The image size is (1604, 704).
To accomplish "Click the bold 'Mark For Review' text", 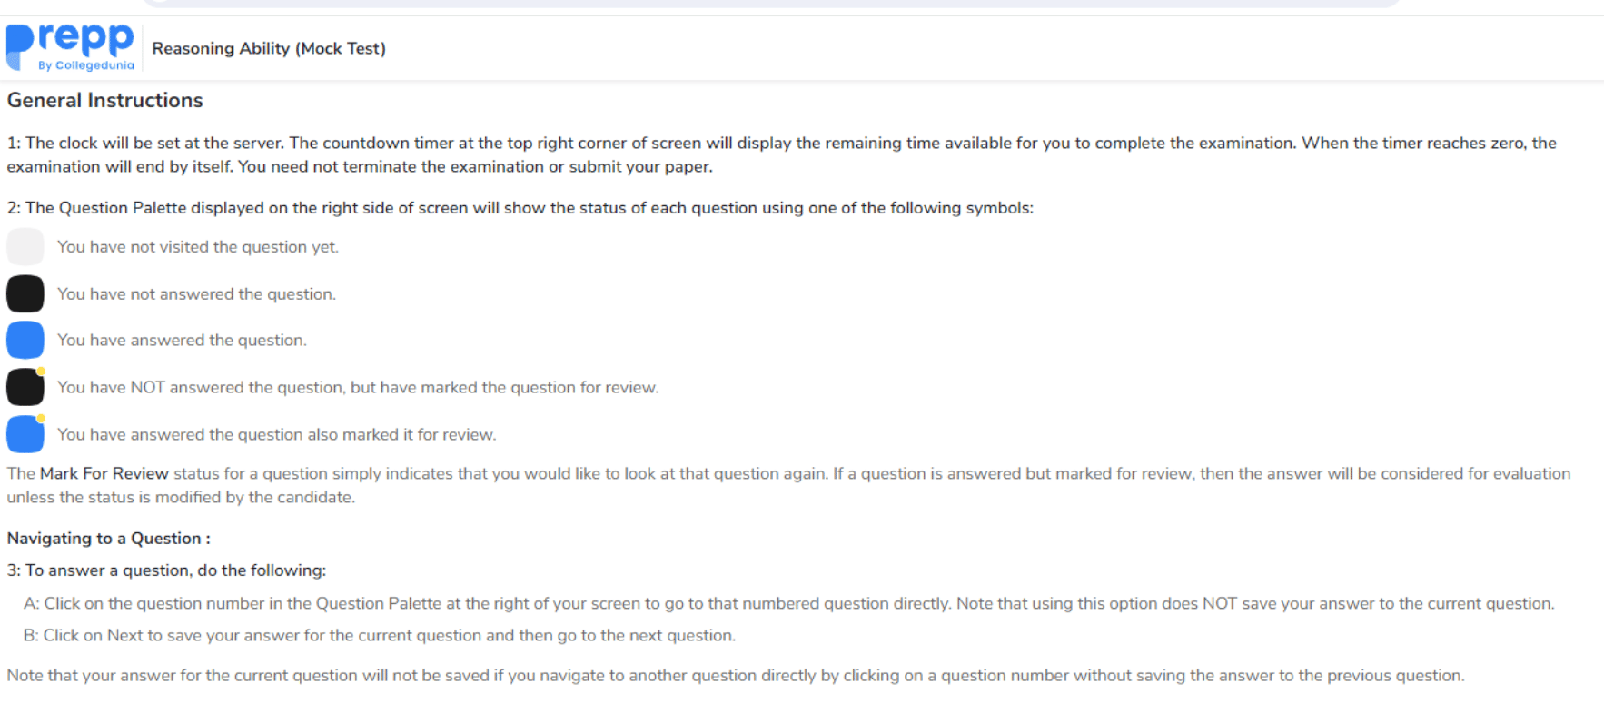I will point(104,473).
